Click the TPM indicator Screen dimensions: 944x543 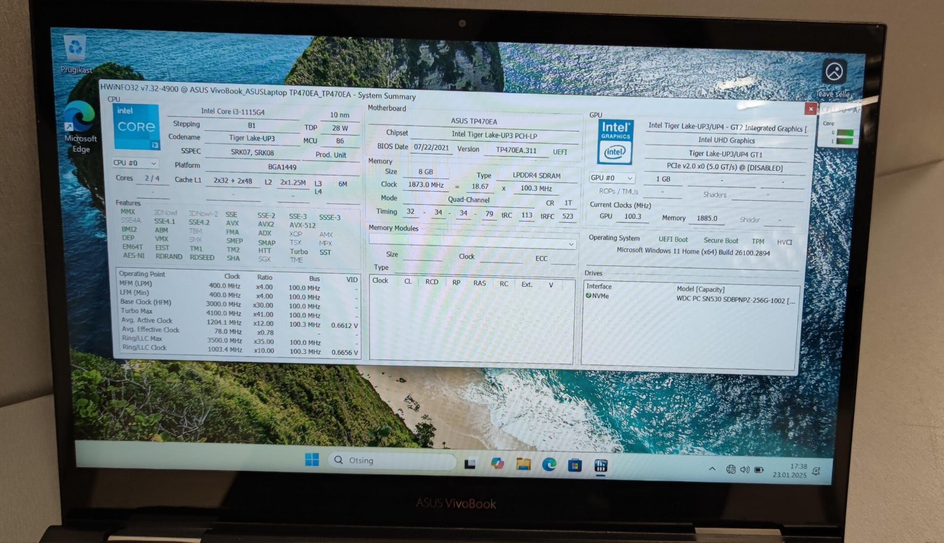pos(758,241)
